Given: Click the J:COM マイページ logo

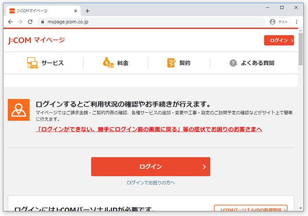Looking at the screenshot, I should [x=37, y=40].
